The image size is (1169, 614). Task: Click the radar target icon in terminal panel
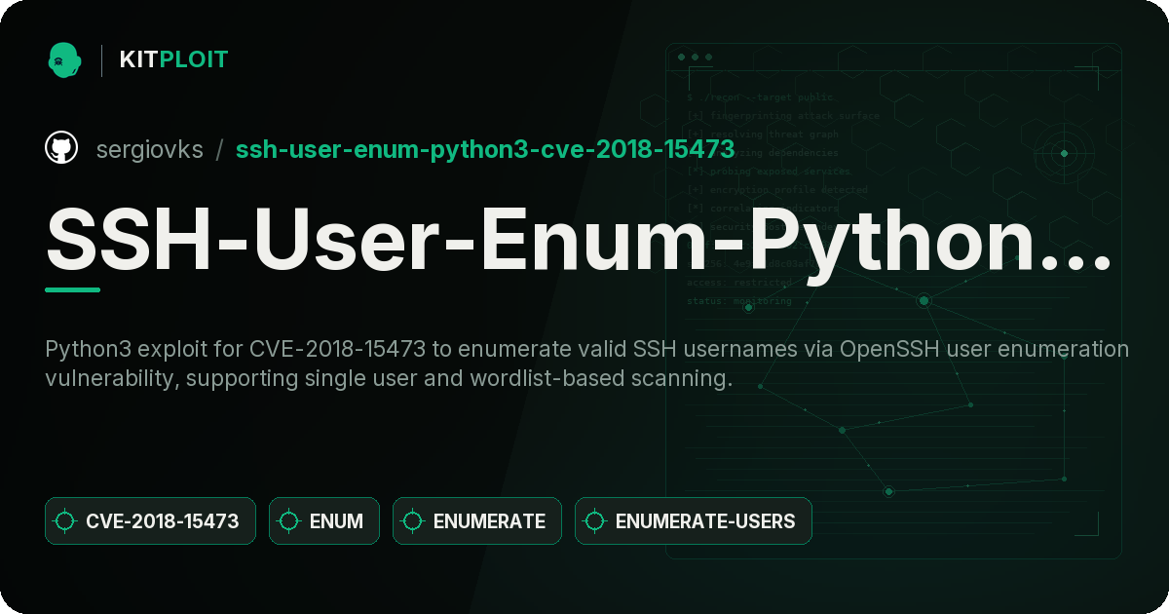pyautogui.click(x=1064, y=153)
